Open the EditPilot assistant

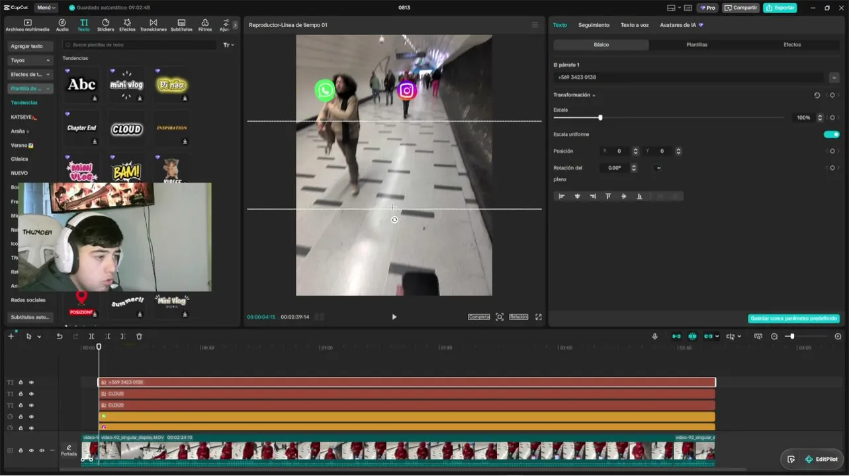tap(821, 459)
